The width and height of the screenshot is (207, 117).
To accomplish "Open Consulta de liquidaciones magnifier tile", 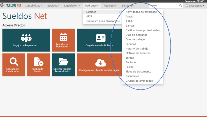I will tap(14, 65).
